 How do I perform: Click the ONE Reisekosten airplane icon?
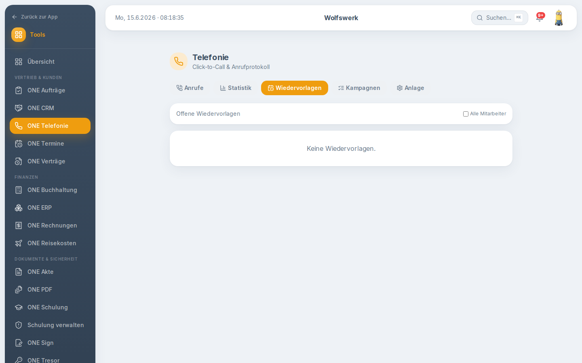click(19, 243)
